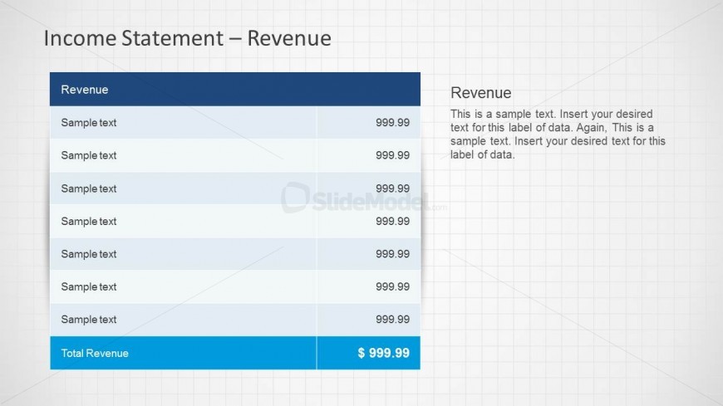Select the seventh row's Sample text label

point(89,320)
